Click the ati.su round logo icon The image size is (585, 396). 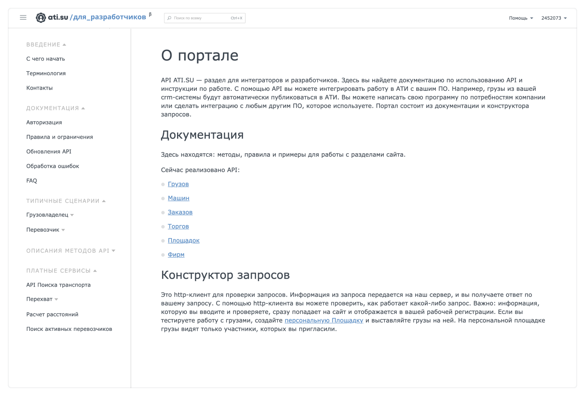41,17
